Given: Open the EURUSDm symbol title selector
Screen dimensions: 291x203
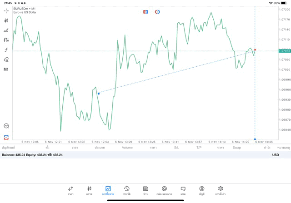Looking at the screenshot, I should (x=25, y=9).
